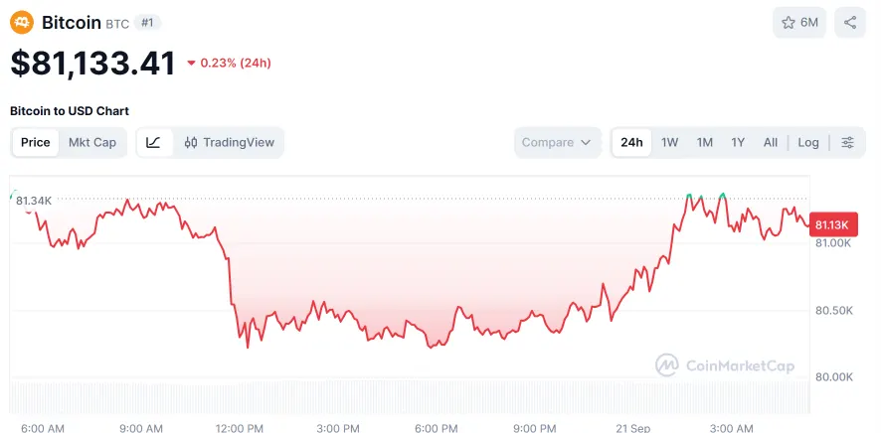This screenshot has width=881, height=433.
Task: Click the red down-arrow price change indicator
Action: coord(191,64)
